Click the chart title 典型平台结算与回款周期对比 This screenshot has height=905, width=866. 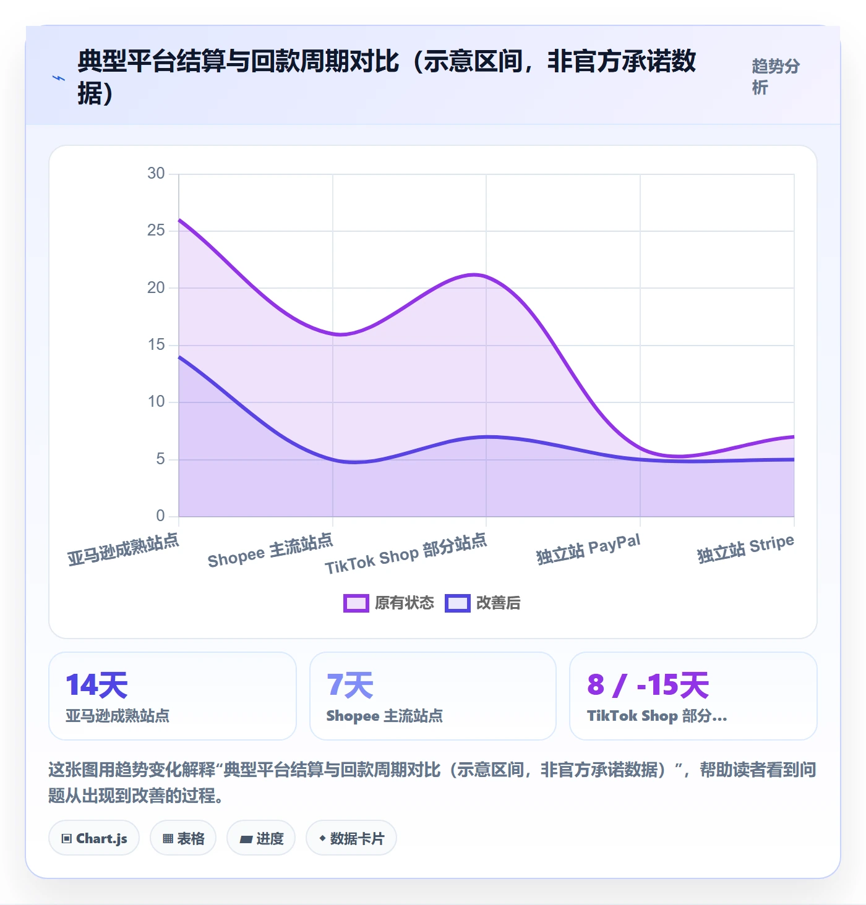387,77
